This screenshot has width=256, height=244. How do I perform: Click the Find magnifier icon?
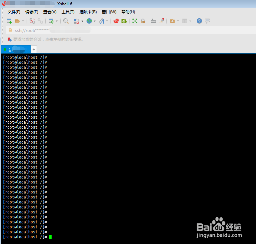[66, 21]
